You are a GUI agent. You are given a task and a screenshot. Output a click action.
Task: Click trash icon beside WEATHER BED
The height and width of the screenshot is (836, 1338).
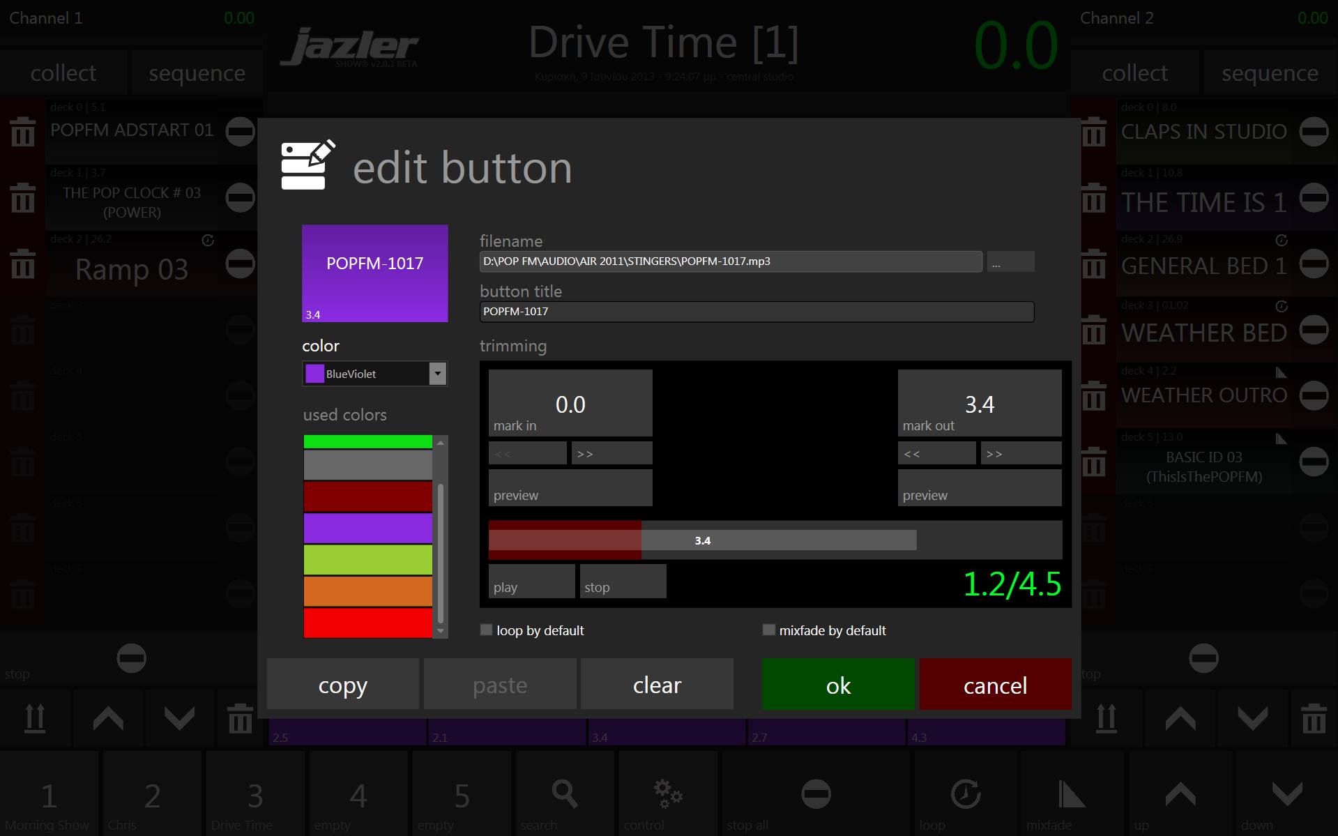tap(1093, 330)
